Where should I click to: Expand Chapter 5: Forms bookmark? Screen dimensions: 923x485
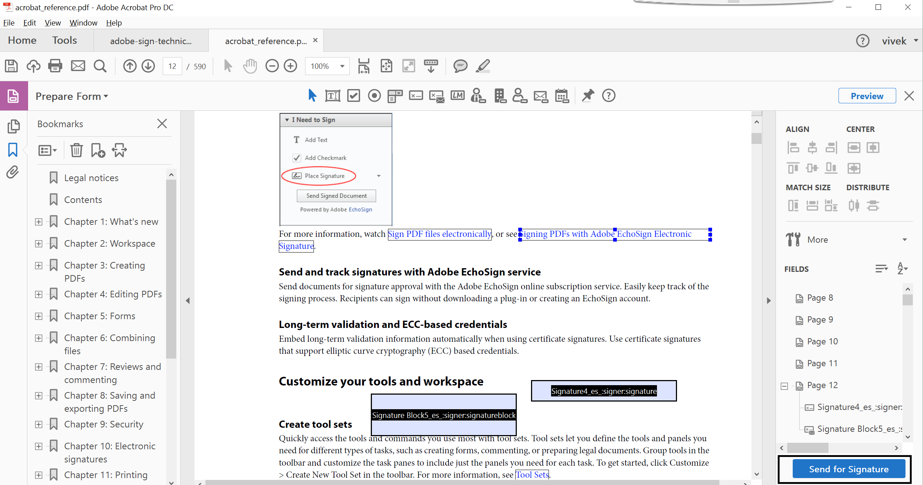pyautogui.click(x=39, y=316)
